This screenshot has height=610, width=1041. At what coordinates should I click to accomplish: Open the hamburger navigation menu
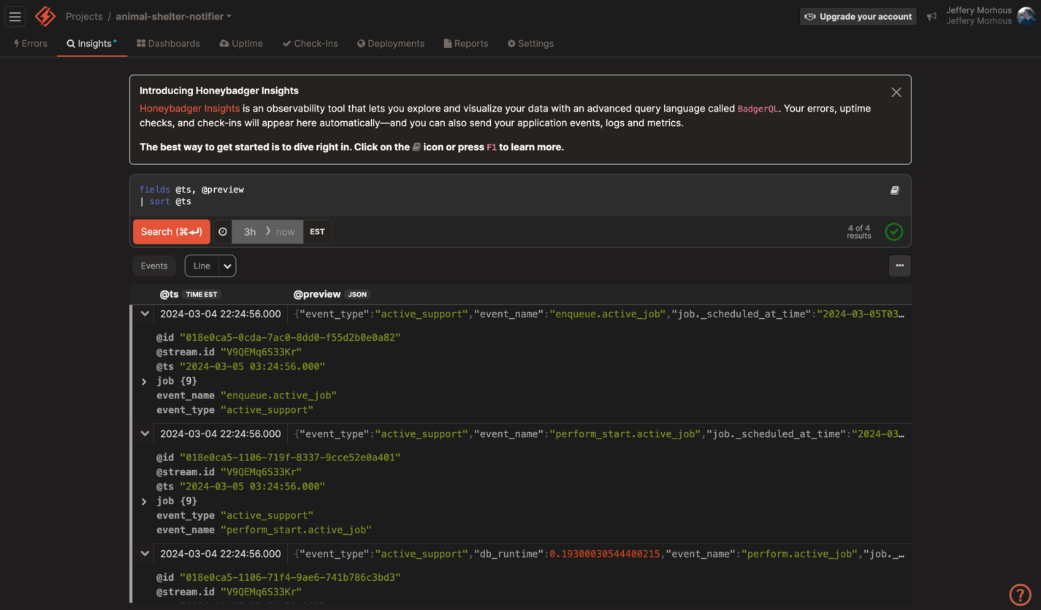point(15,16)
